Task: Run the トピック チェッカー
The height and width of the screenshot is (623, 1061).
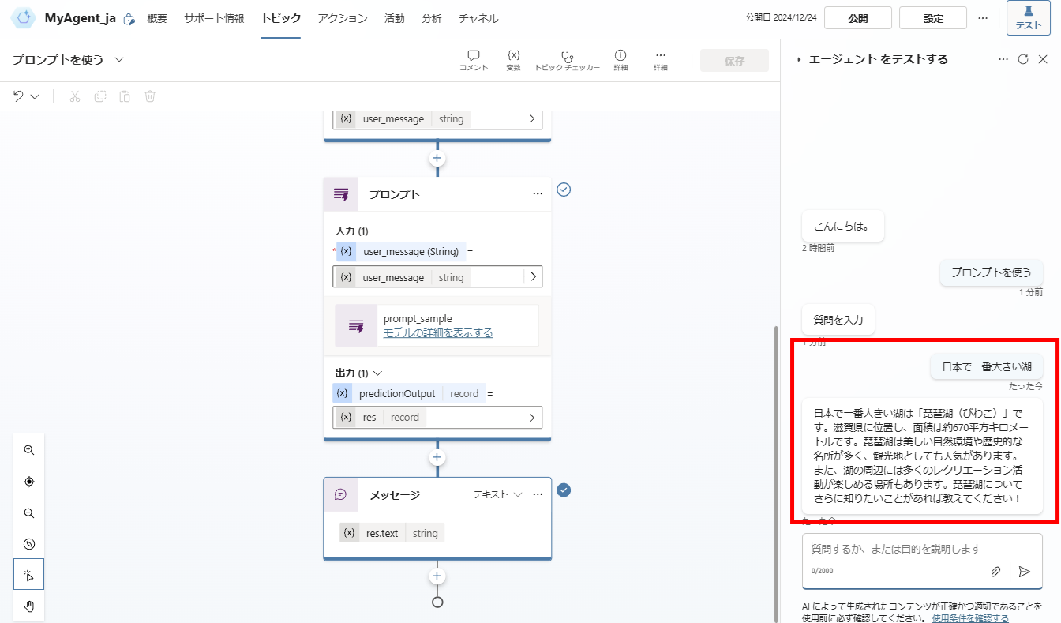Action: coord(568,59)
